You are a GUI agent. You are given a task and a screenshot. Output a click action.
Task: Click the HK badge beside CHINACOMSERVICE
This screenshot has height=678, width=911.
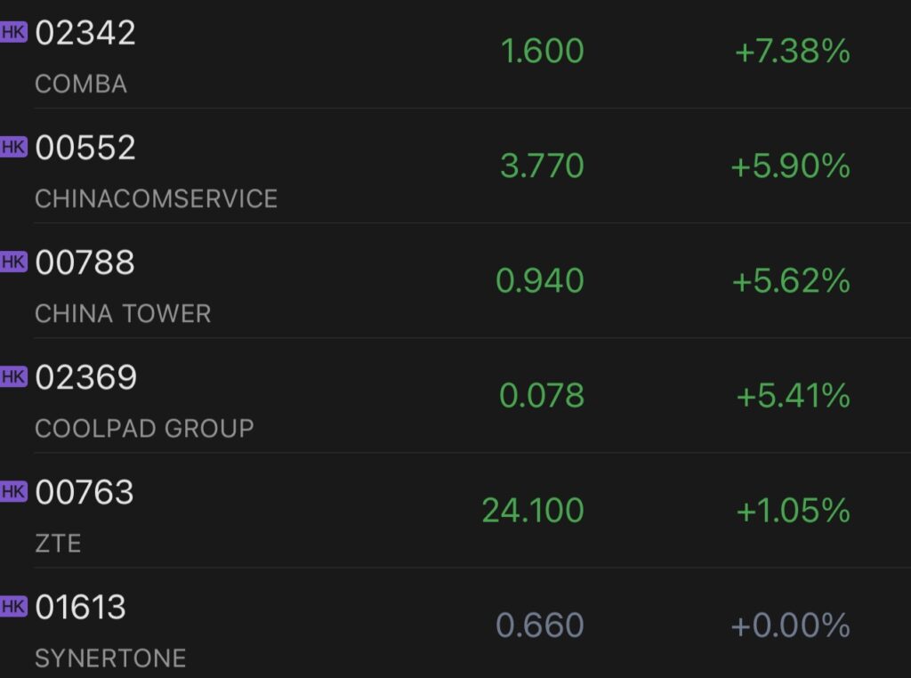(15, 145)
